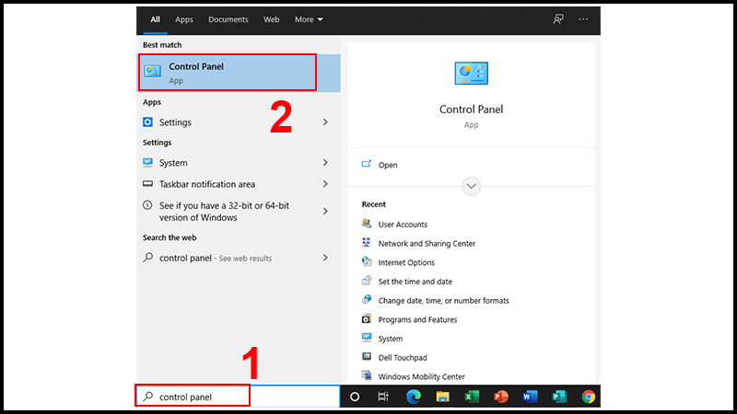
Task: Open the three-dot options menu
Action: [x=583, y=18]
